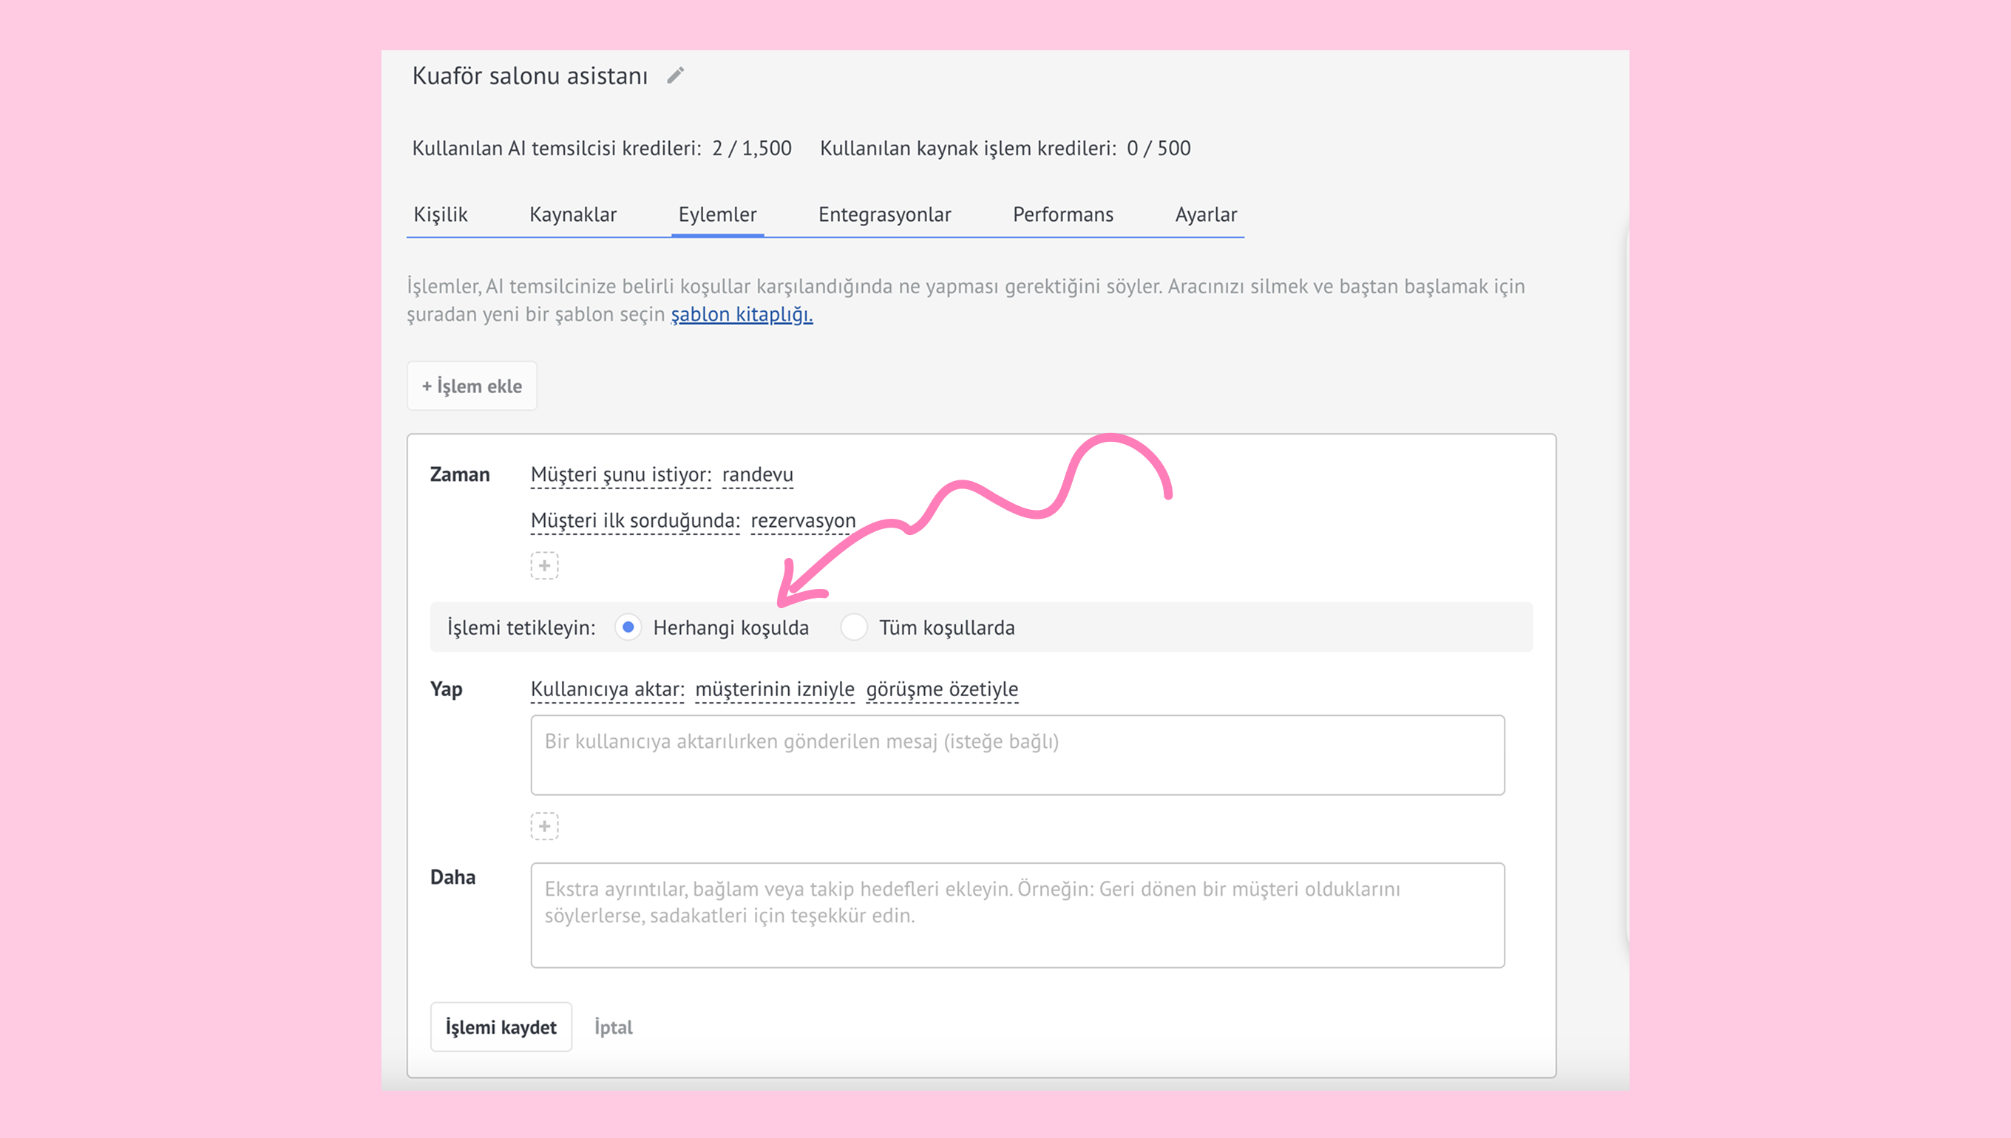2011x1138 pixels.
Task: Open the Performans tab
Action: coord(1062,215)
